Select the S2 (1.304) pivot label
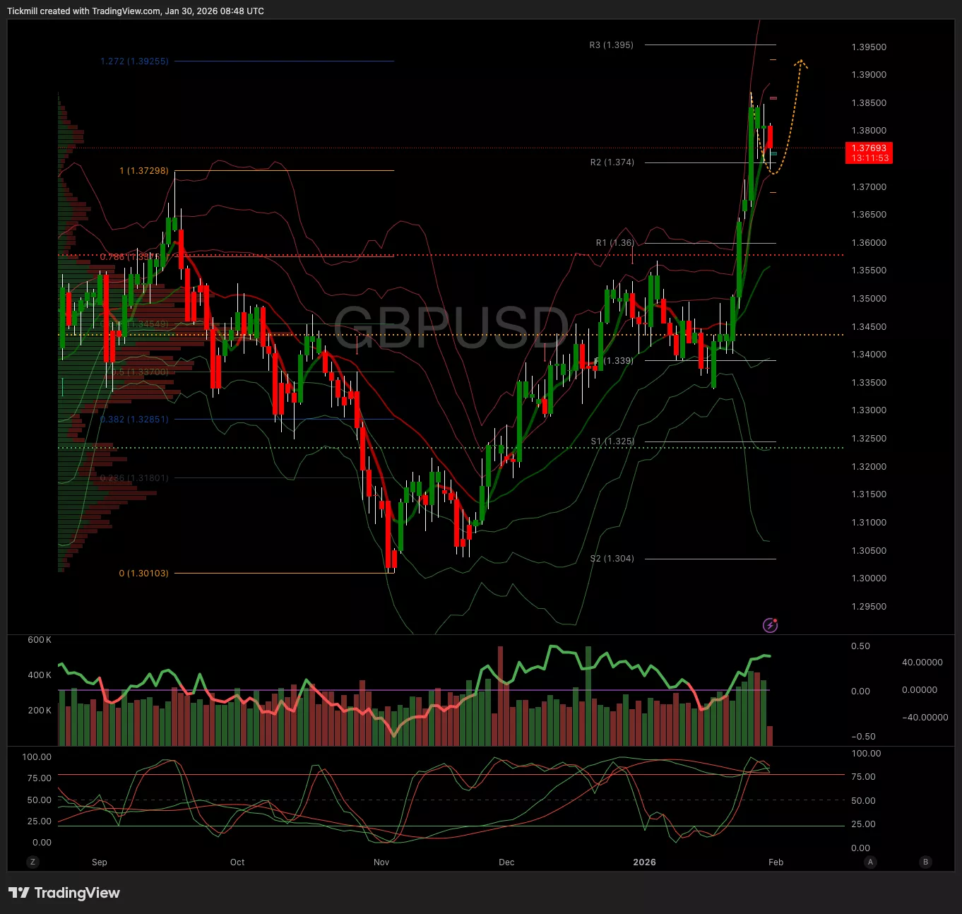This screenshot has width=962, height=914. (612, 559)
